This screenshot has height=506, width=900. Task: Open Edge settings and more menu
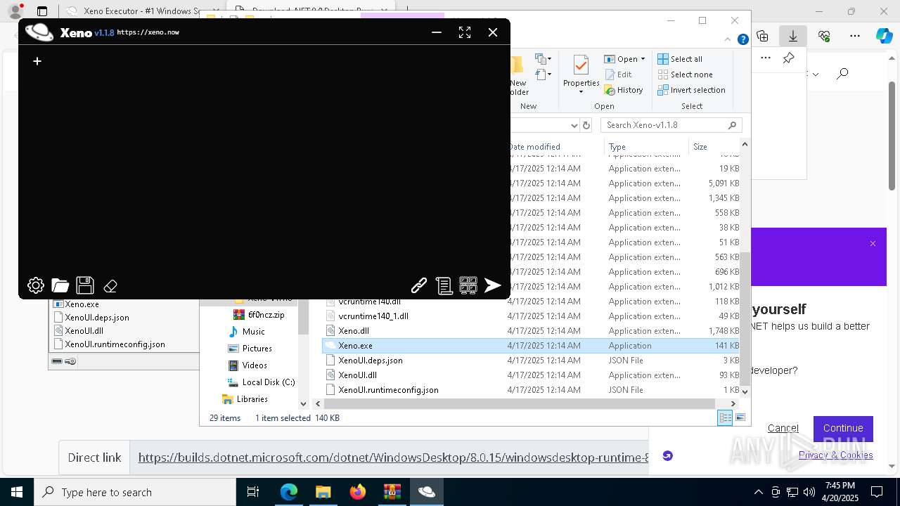[x=855, y=35]
